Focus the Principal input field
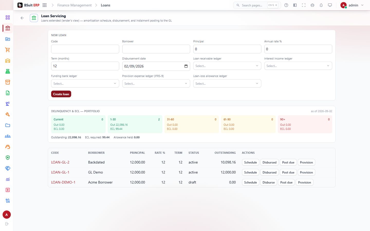The width and height of the screenshot is (370, 231). (227, 49)
